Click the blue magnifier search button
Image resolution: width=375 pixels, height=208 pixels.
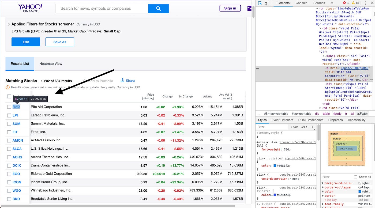(x=158, y=9)
